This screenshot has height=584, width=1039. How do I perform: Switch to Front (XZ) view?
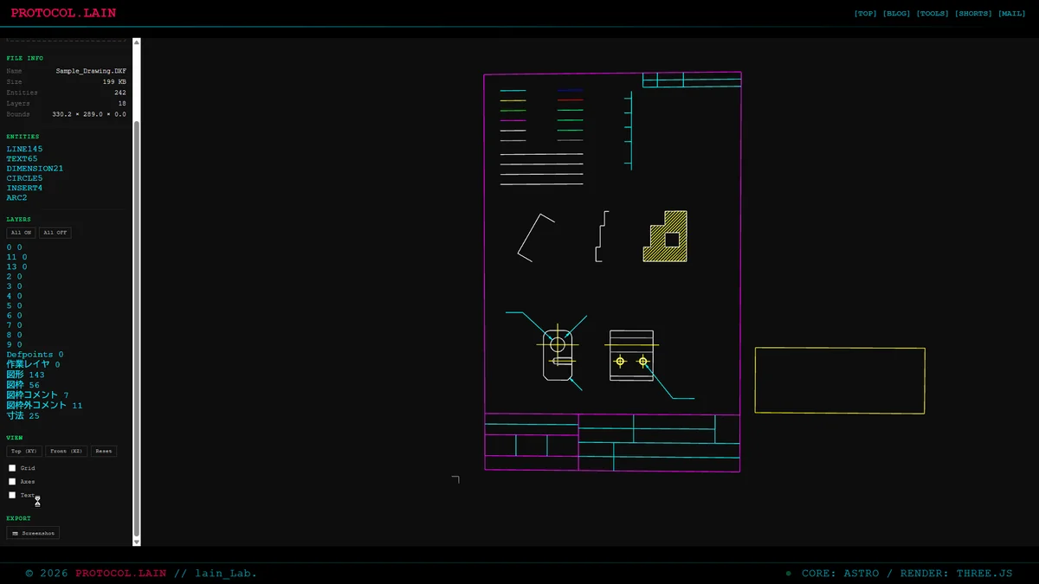(x=68, y=451)
